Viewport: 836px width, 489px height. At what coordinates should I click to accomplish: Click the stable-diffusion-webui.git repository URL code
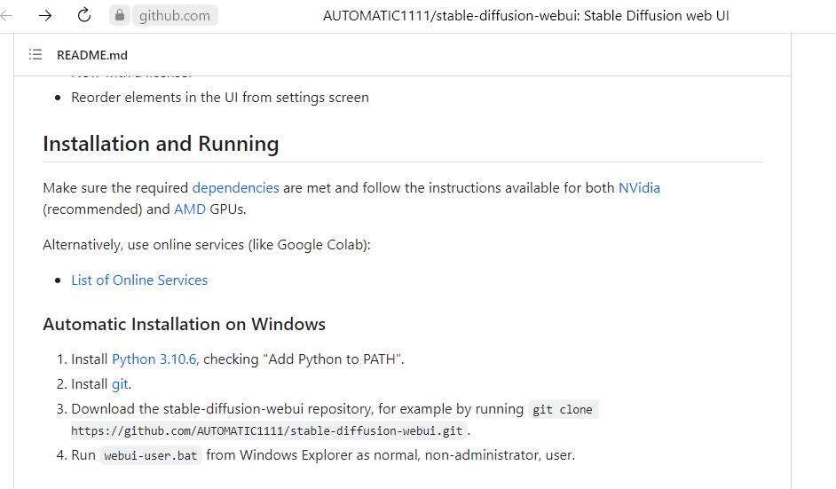(x=269, y=431)
